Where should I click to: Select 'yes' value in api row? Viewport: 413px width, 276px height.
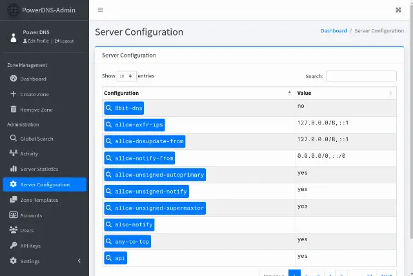click(x=303, y=256)
